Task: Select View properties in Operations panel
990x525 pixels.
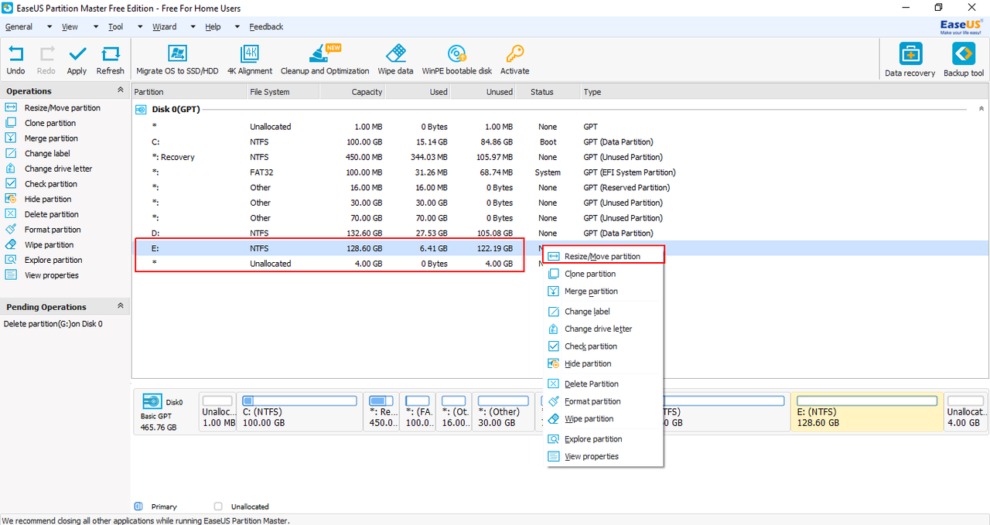Action: pyautogui.click(x=42, y=275)
